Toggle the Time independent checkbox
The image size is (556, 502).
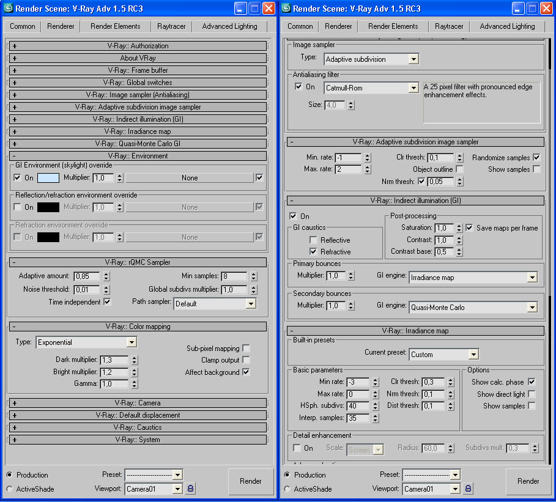tap(107, 301)
